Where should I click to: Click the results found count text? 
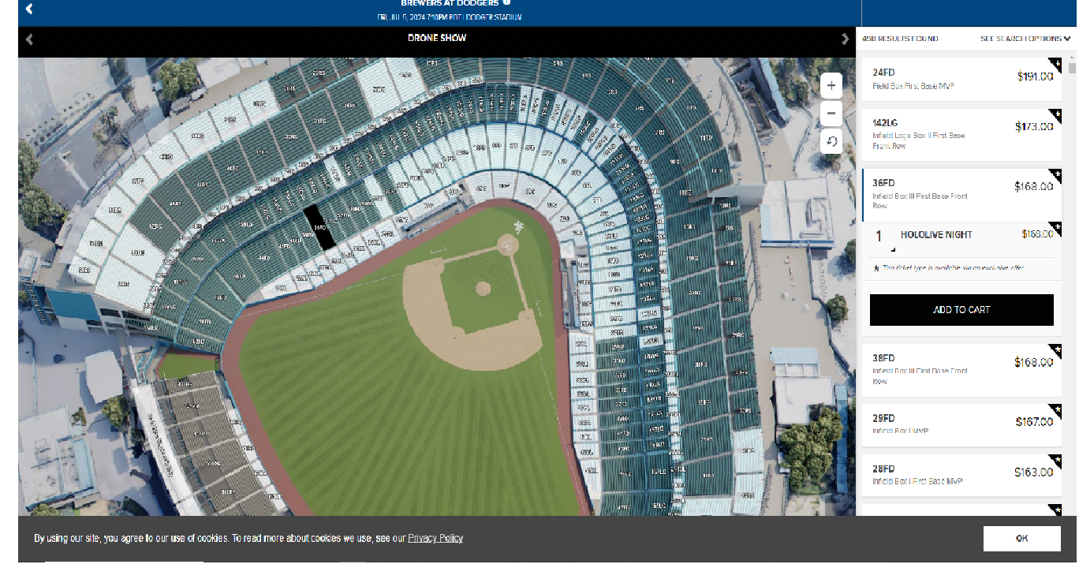[x=900, y=39]
